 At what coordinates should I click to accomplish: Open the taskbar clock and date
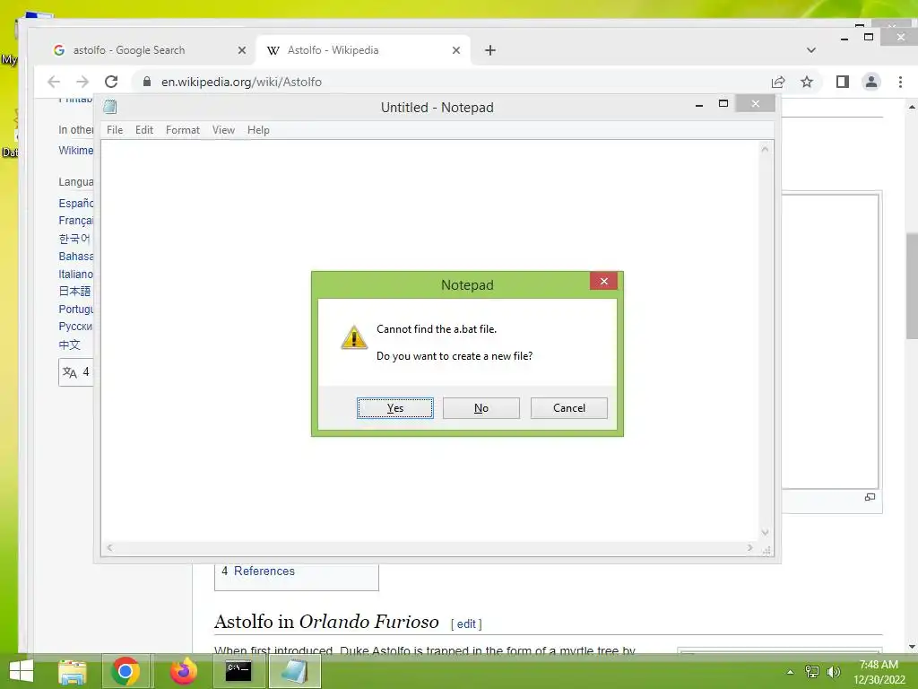(x=879, y=672)
